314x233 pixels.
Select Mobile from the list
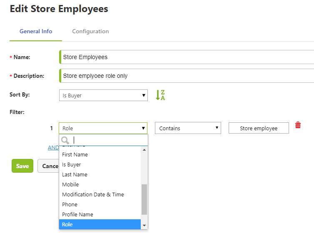click(100, 185)
